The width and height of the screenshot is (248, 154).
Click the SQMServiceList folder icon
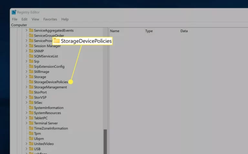click(x=31, y=56)
